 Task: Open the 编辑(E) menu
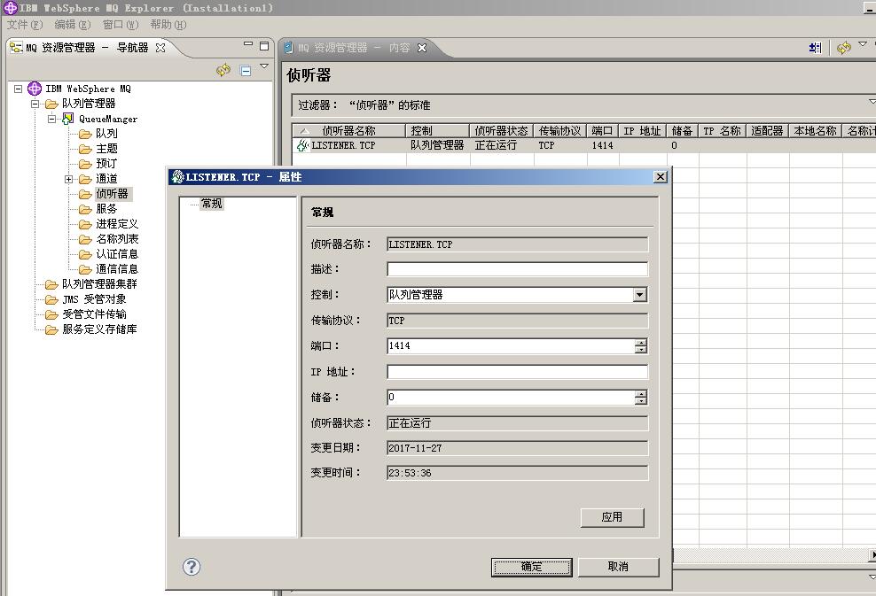click(x=73, y=25)
